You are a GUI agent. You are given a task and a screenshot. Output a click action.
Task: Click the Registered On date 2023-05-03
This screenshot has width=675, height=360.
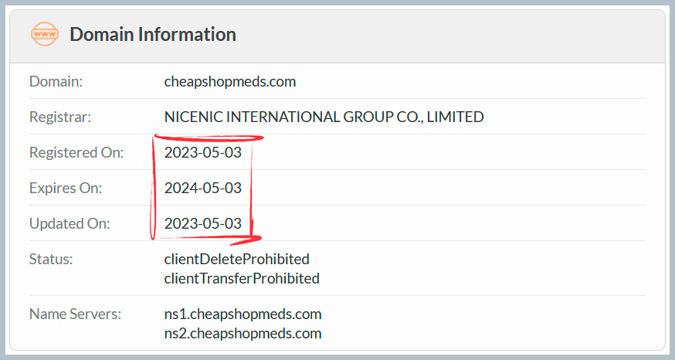(203, 153)
